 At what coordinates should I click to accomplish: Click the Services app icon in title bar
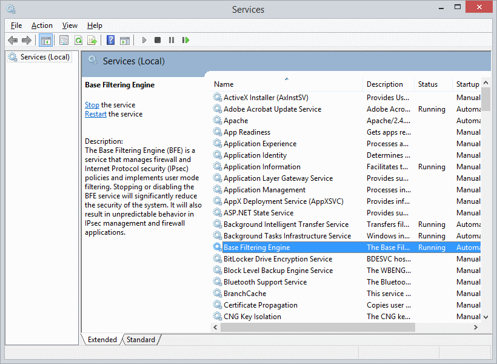(11, 9)
